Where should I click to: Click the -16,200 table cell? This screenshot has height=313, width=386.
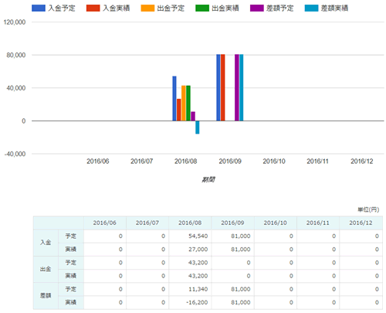[190, 302]
